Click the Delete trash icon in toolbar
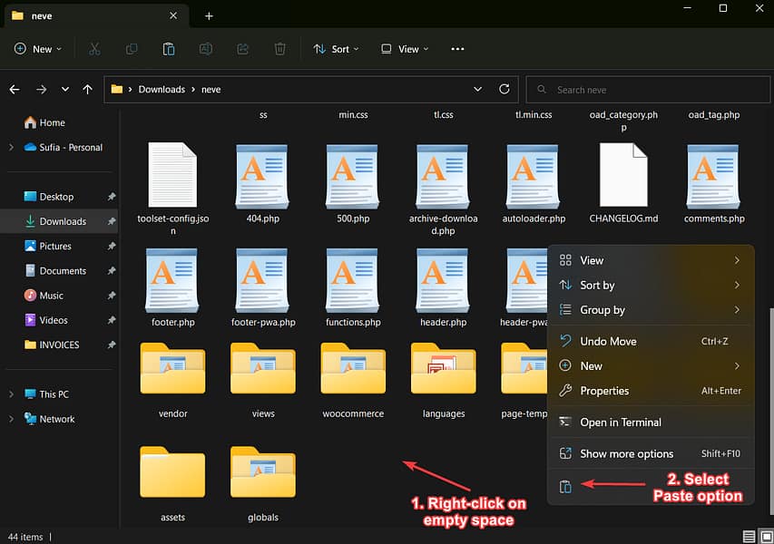The image size is (774, 544). [x=280, y=49]
